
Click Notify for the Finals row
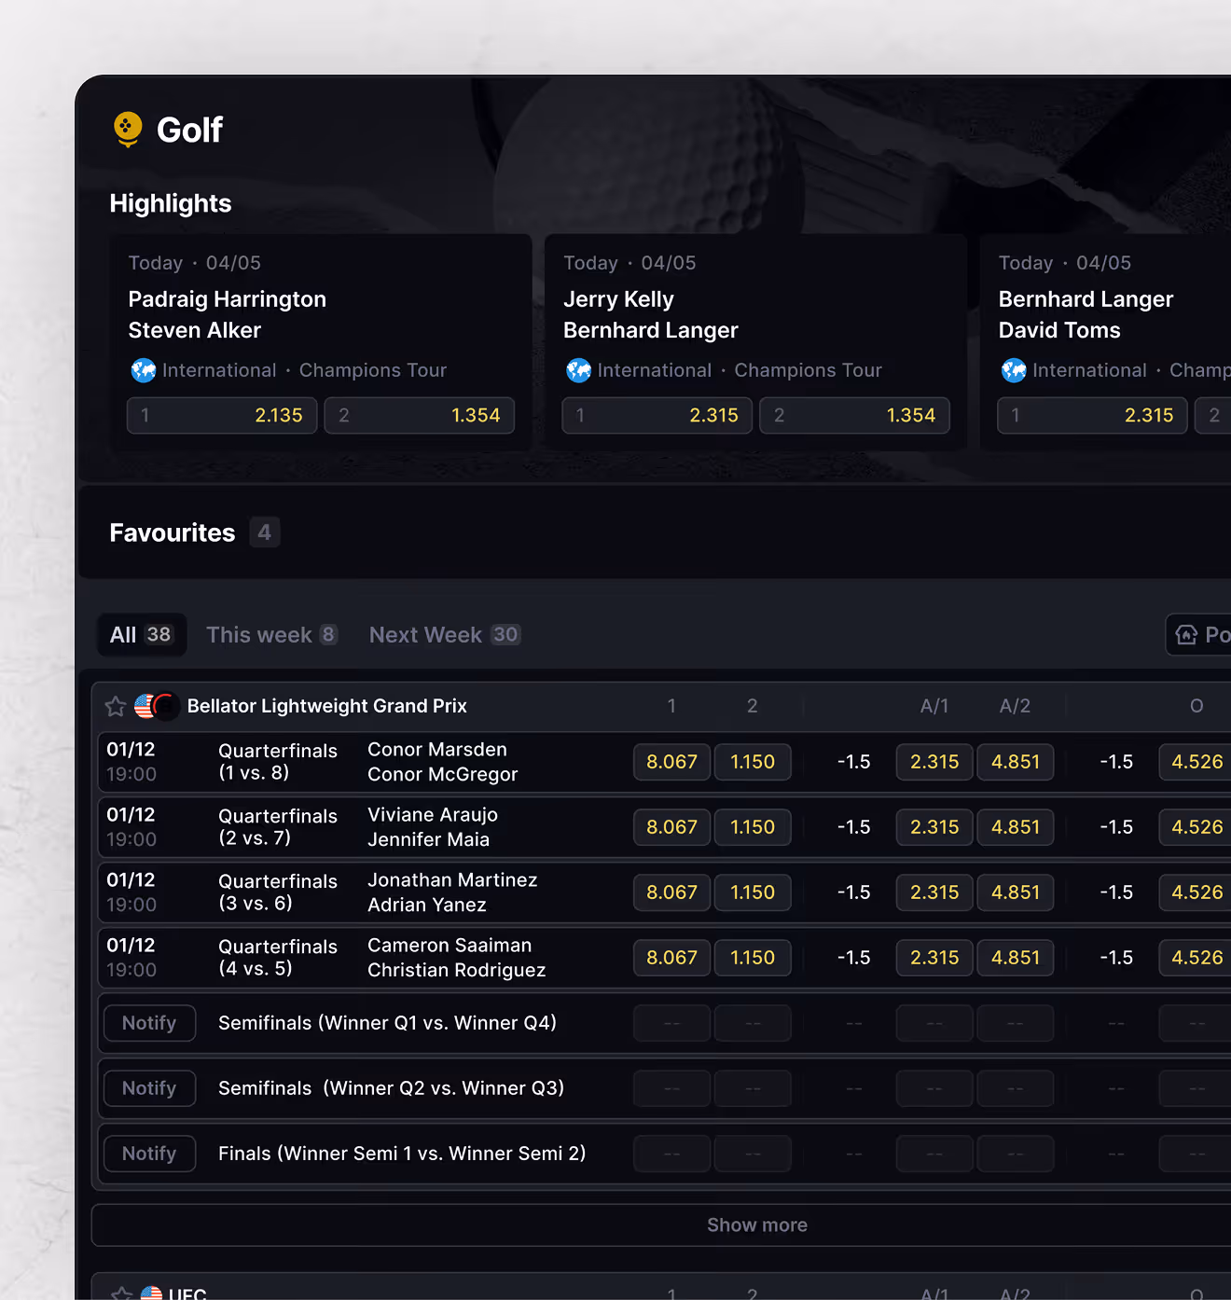click(149, 1154)
